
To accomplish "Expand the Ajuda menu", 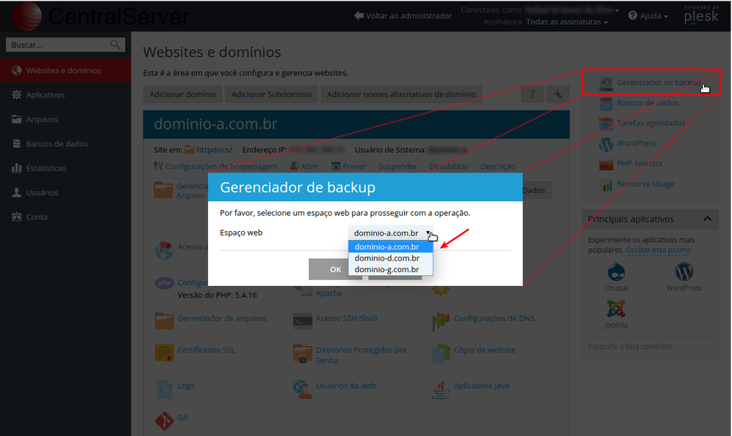I will (x=648, y=15).
